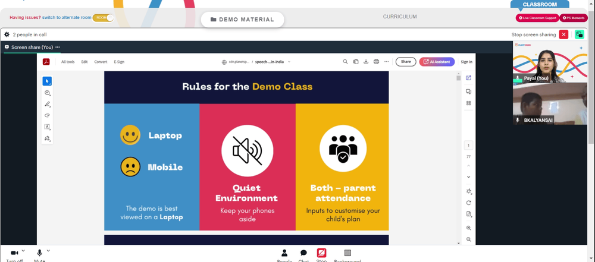
Task: Switch to CURRICULUM tab
Action: point(400,17)
